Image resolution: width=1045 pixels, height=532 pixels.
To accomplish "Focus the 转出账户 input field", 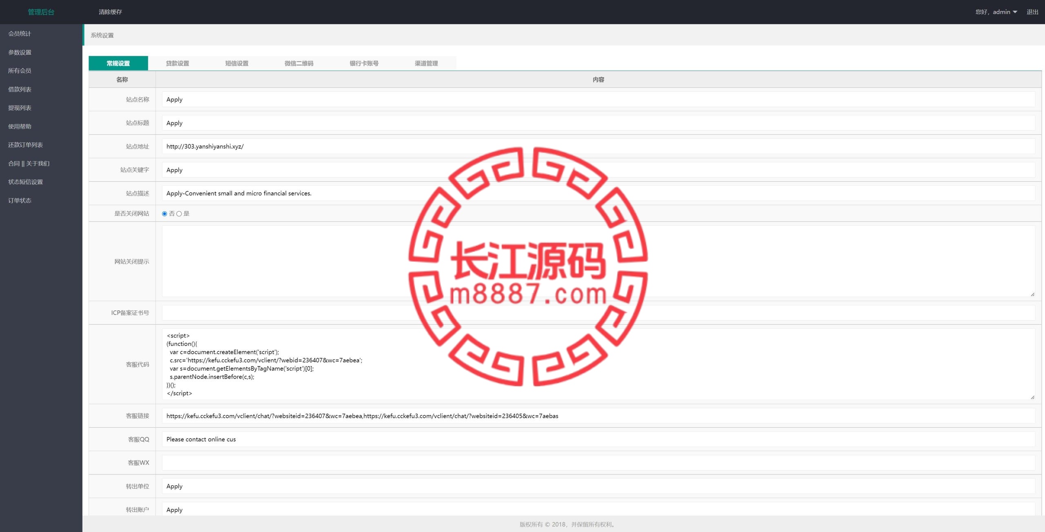I will coord(598,509).
